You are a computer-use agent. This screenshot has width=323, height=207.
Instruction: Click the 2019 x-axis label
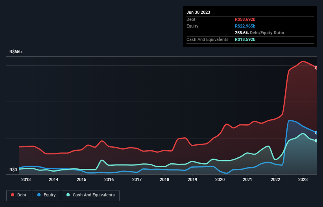(x=192, y=180)
